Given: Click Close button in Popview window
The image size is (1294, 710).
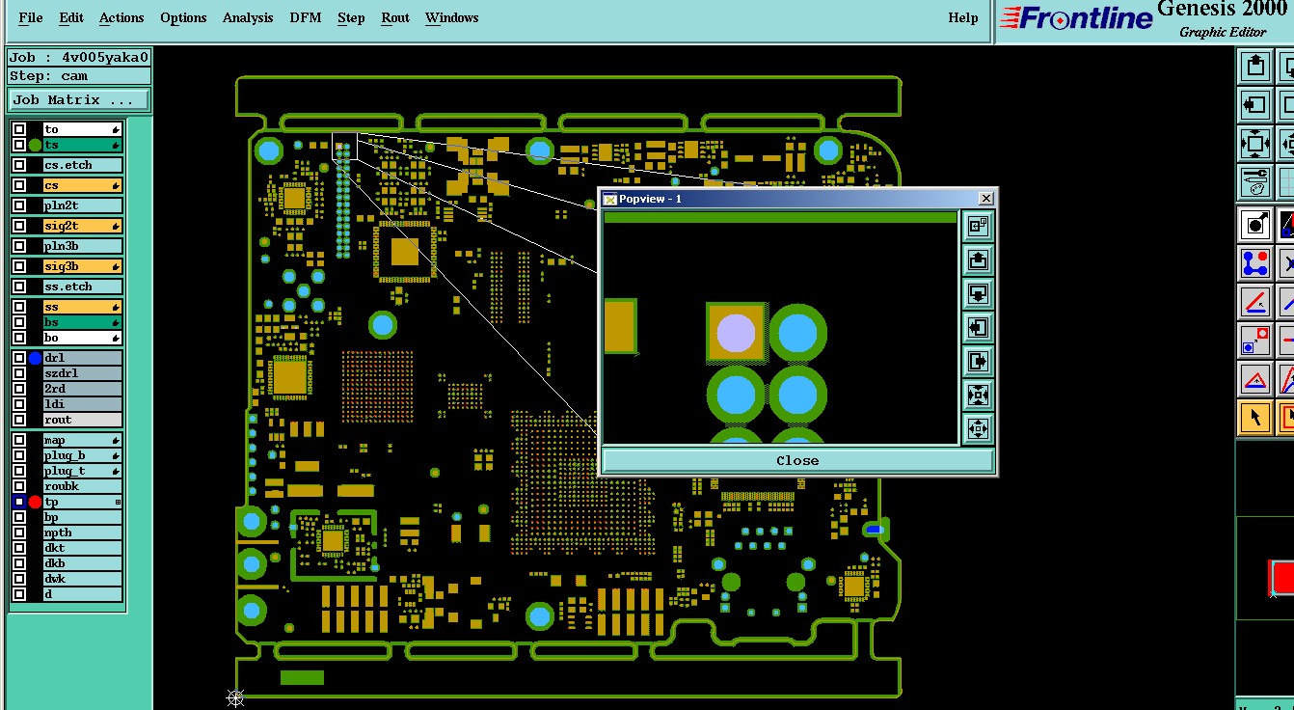Looking at the screenshot, I should 797,460.
